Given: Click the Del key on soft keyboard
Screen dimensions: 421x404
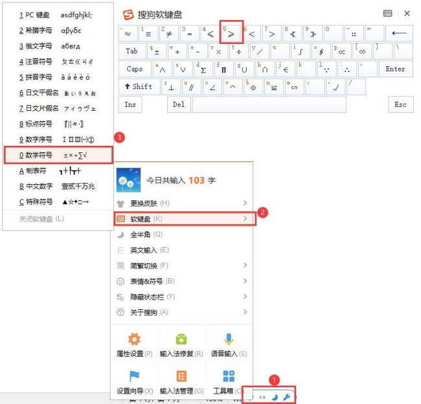Looking at the screenshot, I should tap(179, 104).
